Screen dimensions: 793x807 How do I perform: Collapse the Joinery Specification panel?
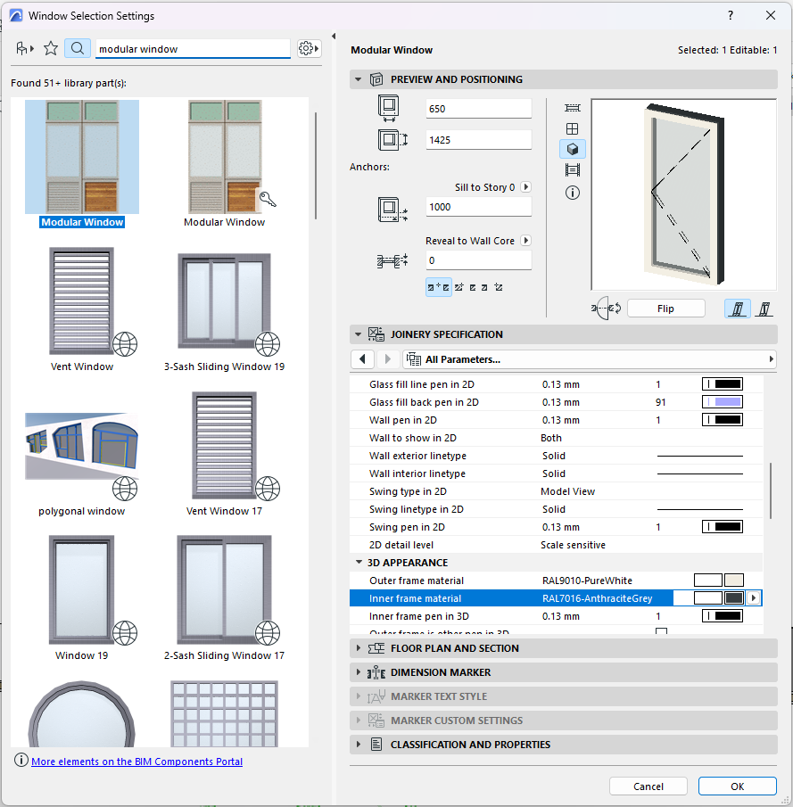358,334
